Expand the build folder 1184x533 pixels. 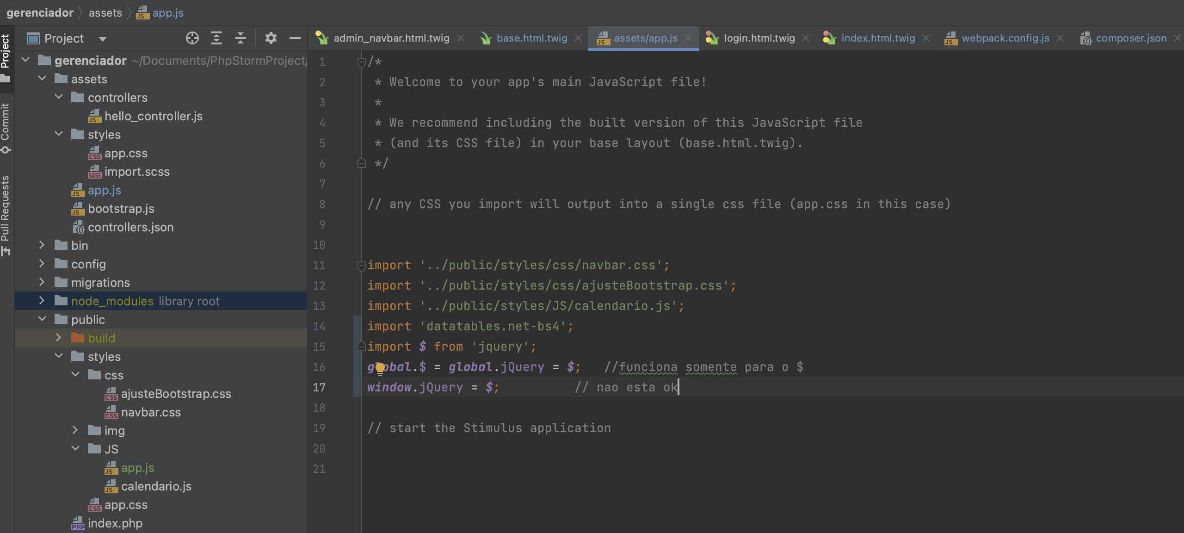[58, 338]
